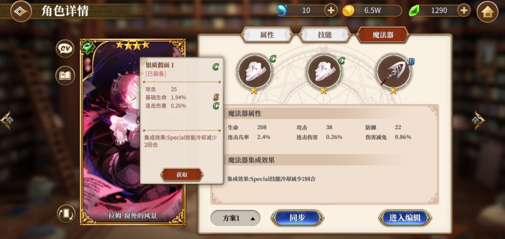Go to next character with right arrow

tap(478, 120)
